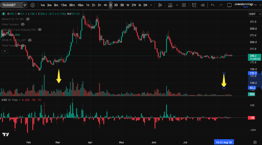Click the 325.0 price scale value
This screenshot has height=145, width=262.
click(253, 22)
